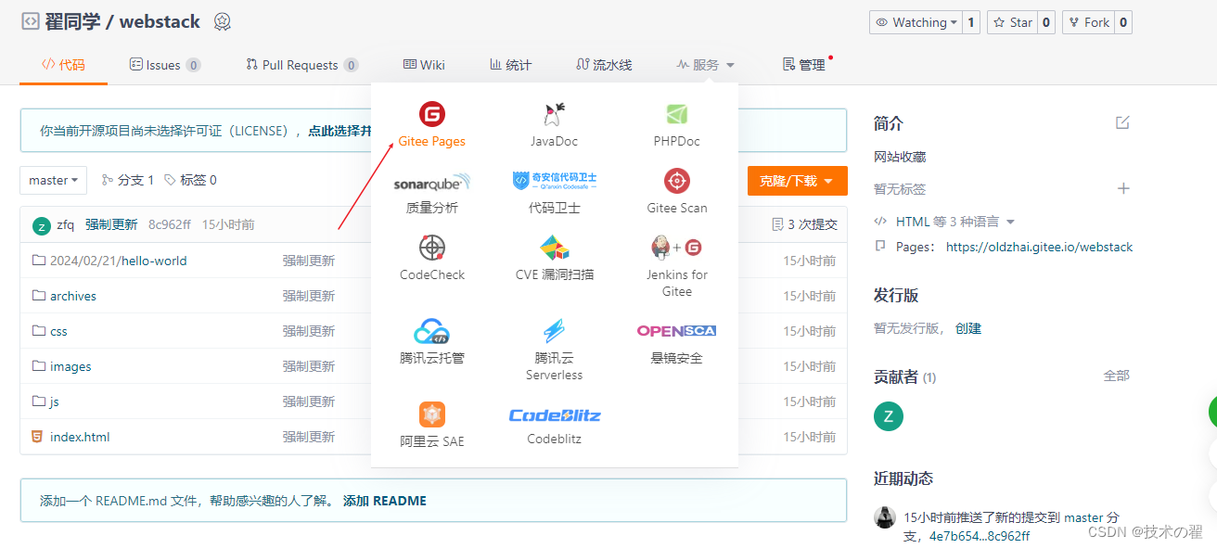Edit the 简介 section with pencil icon
The width and height of the screenshot is (1217, 548).
point(1122,122)
